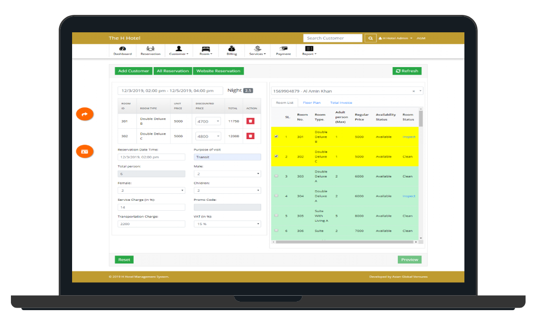Click the Preview button

tap(410, 259)
